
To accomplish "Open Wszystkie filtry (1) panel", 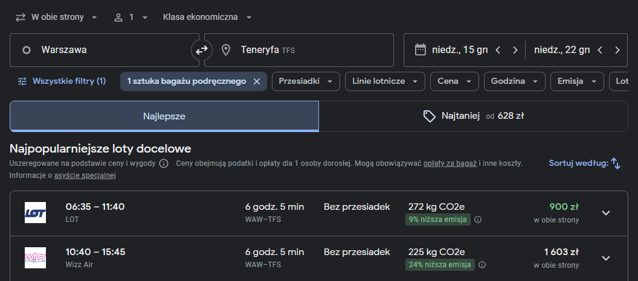I will click(62, 81).
